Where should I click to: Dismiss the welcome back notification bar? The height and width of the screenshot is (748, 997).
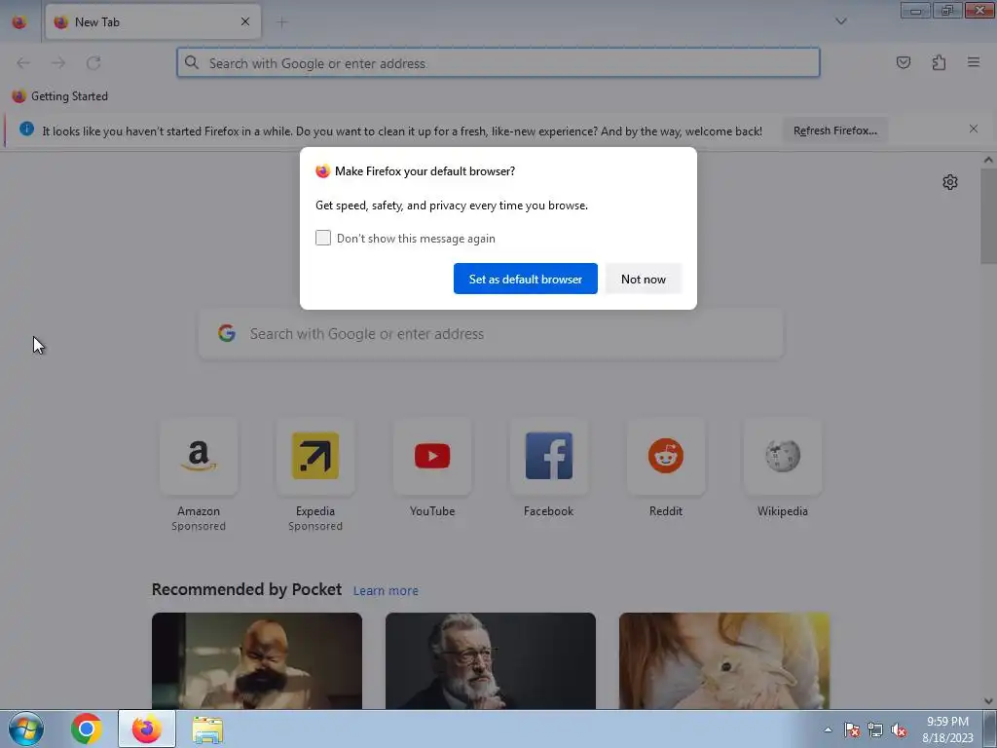[974, 130]
